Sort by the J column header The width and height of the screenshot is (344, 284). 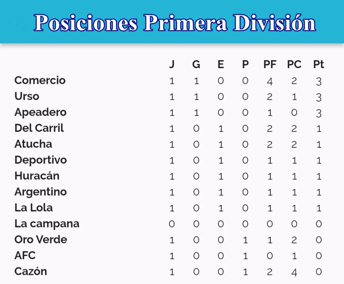(172, 64)
